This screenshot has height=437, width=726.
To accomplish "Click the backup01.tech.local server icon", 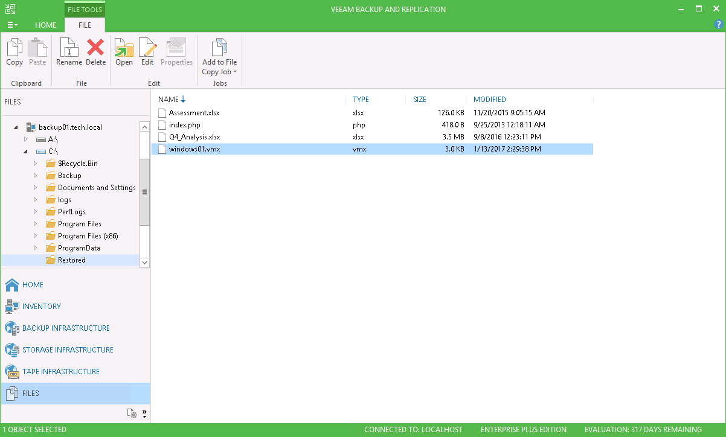I will point(31,127).
